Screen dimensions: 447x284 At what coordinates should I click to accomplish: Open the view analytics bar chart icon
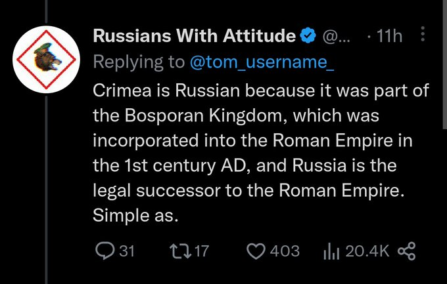click(331, 251)
